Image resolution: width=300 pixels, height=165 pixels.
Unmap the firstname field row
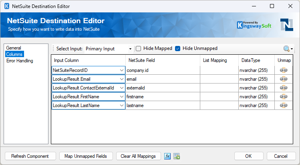point(284,97)
